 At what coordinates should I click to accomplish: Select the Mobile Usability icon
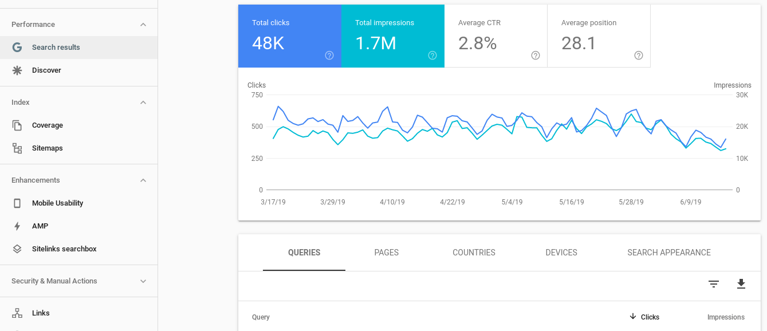click(x=18, y=203)
